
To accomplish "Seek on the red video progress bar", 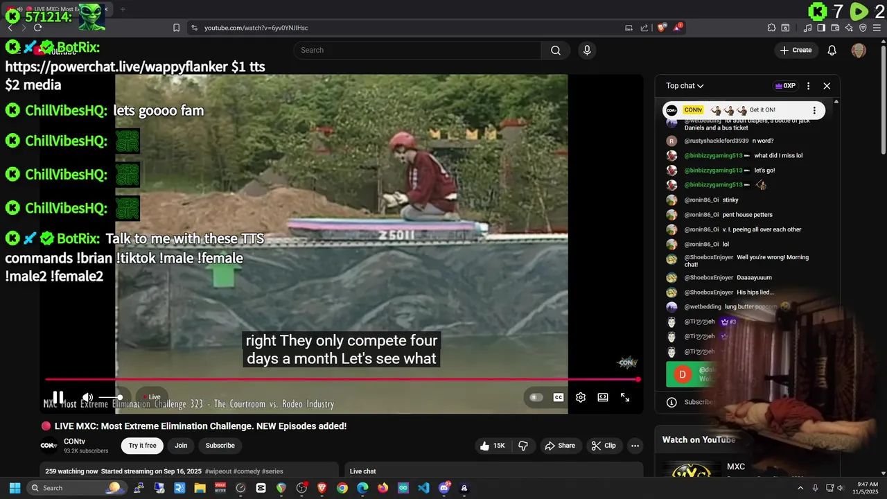I will pyautogui.click(x=342, y=379).
